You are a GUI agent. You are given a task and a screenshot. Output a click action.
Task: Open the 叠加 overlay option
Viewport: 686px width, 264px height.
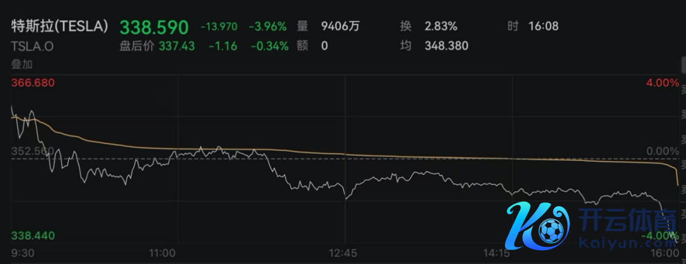[x=22, y=63]
